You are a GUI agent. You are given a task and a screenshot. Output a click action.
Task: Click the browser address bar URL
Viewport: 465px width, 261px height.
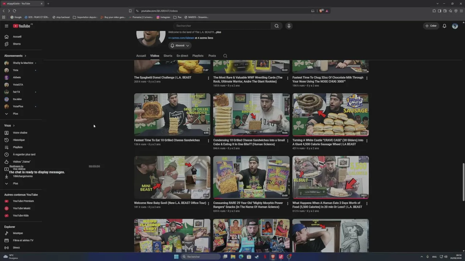coord(159,11)
